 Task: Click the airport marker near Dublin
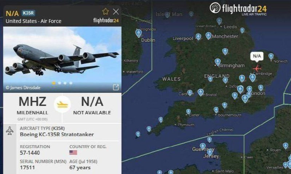coord(139,33)
